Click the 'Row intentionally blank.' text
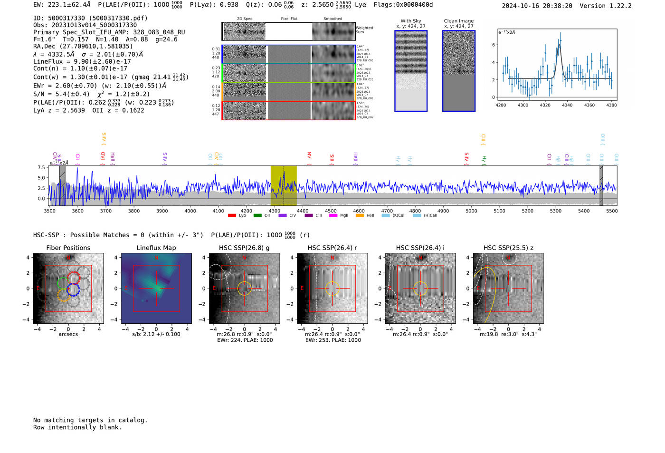 tap(77, 427)
